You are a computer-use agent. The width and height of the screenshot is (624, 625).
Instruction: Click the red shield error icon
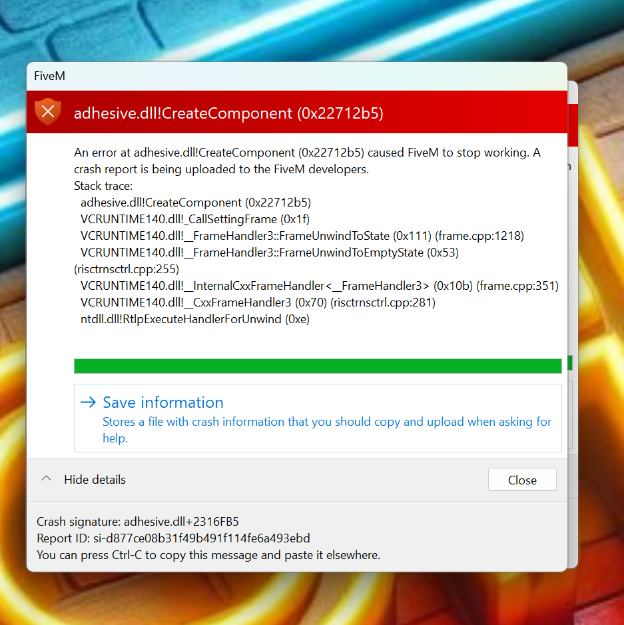tap(48, 112)
